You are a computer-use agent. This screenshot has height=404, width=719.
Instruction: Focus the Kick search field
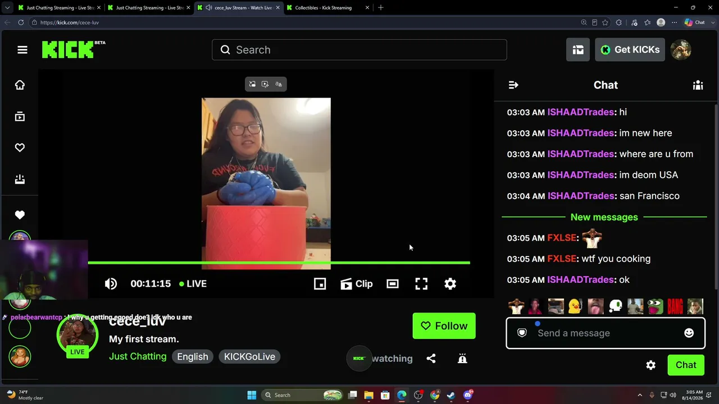point(359,50)
